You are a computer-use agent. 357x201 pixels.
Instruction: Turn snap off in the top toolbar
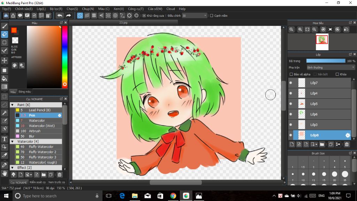[x=80, y=15]
